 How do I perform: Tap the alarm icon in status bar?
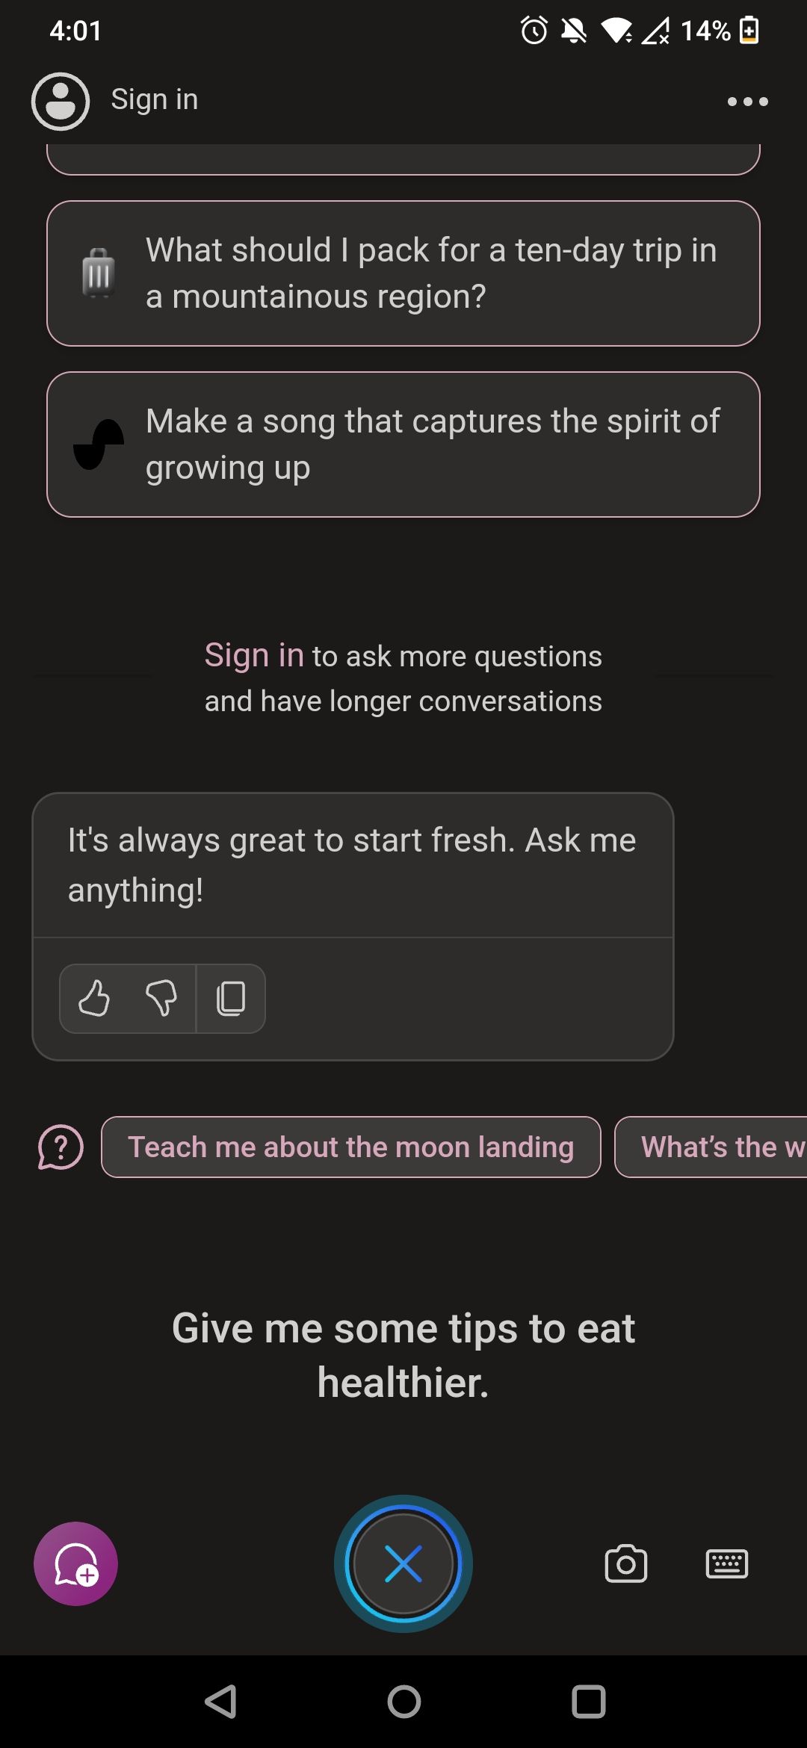pyautogui.click(x=534, y=31)
